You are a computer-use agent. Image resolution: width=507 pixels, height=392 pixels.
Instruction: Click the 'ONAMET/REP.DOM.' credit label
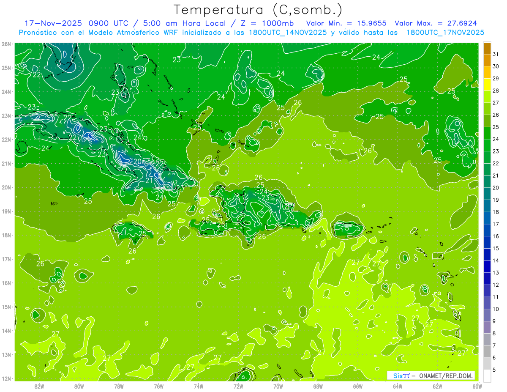pyautogui.click(x=446, y=376)
